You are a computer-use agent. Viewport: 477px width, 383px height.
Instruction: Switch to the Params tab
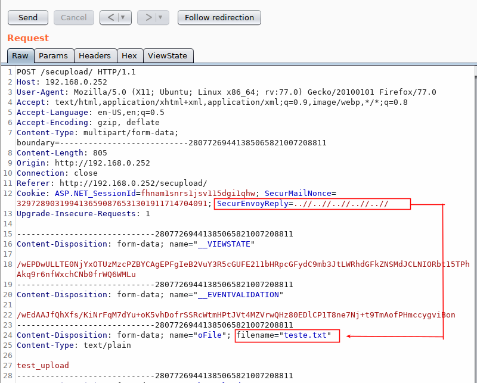54,55
